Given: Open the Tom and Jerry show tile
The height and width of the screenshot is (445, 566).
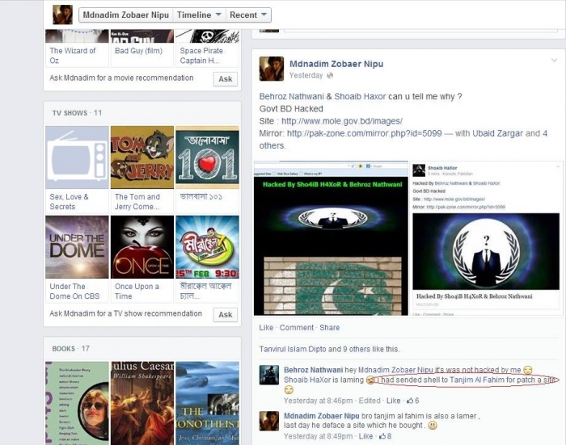Looking at the screenshot, I should pos(142,157).
